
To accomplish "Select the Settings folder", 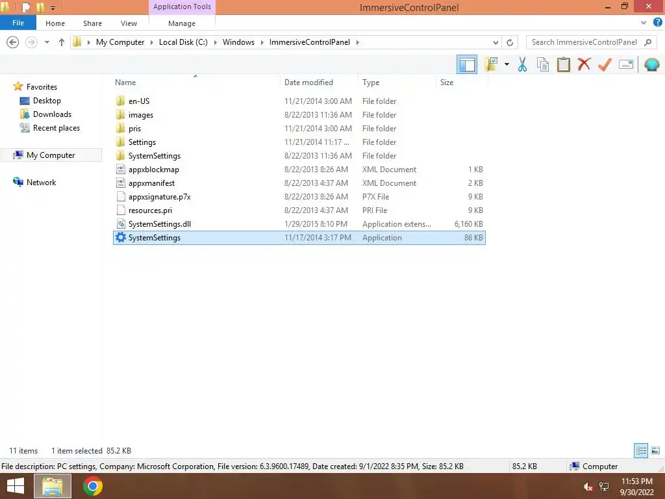I will coord(142,142).
